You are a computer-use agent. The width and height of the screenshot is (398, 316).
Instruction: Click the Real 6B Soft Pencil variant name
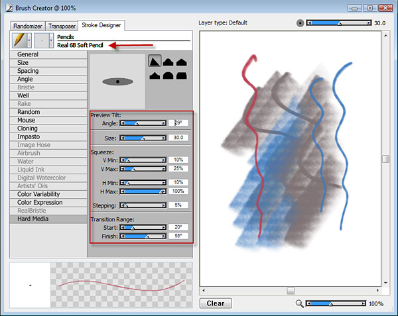tap(80, 45)
